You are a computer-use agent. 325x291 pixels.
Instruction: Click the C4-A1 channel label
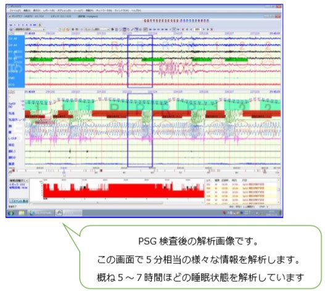(13, 45)
